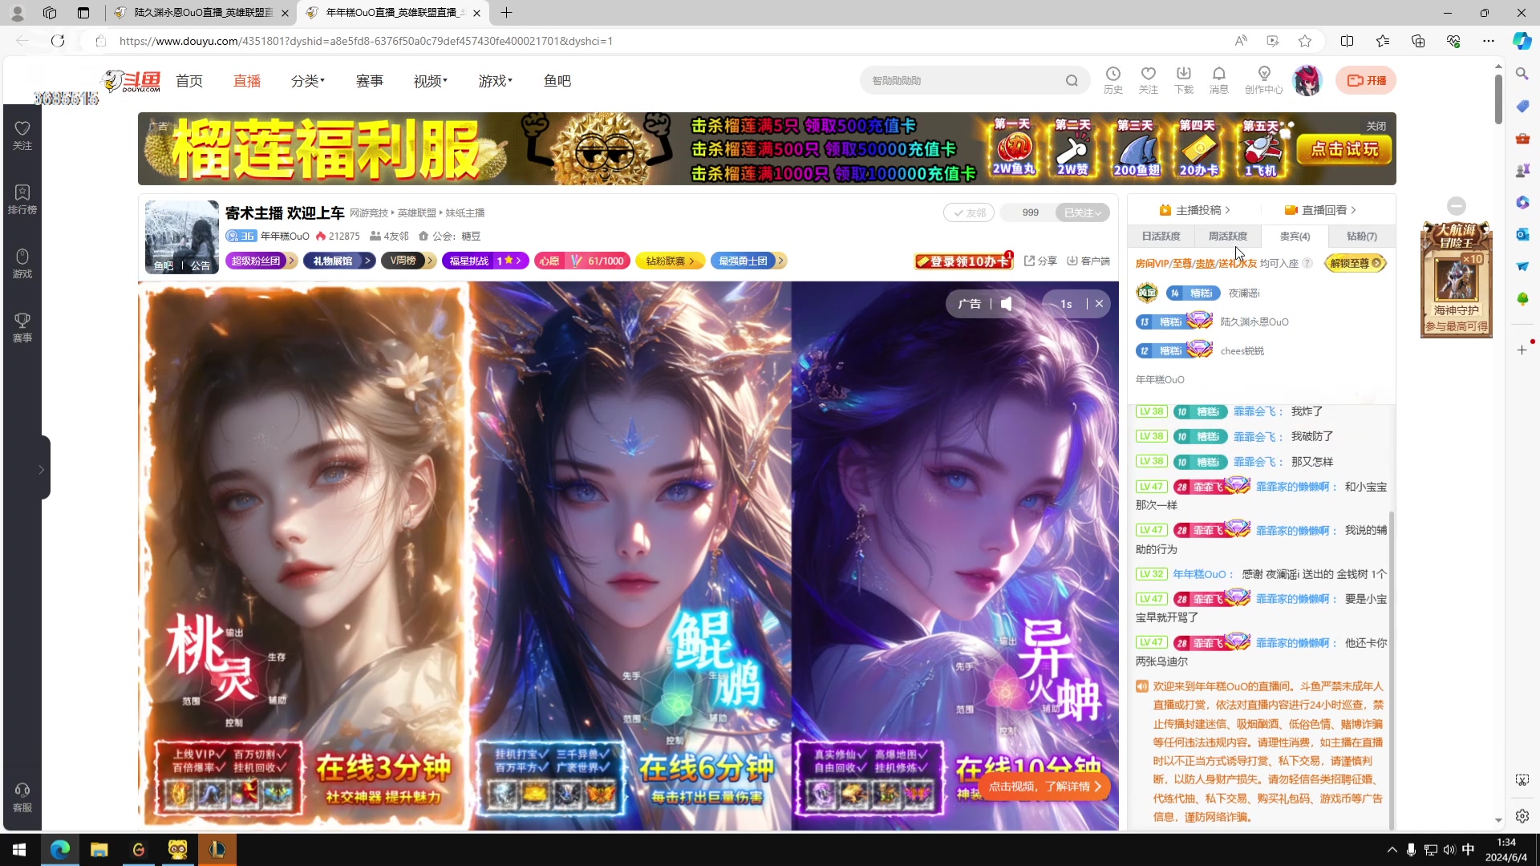Toggle the 已关注 follow button
Viewport: 1540px width, 866px height.
coord(1083,212)
